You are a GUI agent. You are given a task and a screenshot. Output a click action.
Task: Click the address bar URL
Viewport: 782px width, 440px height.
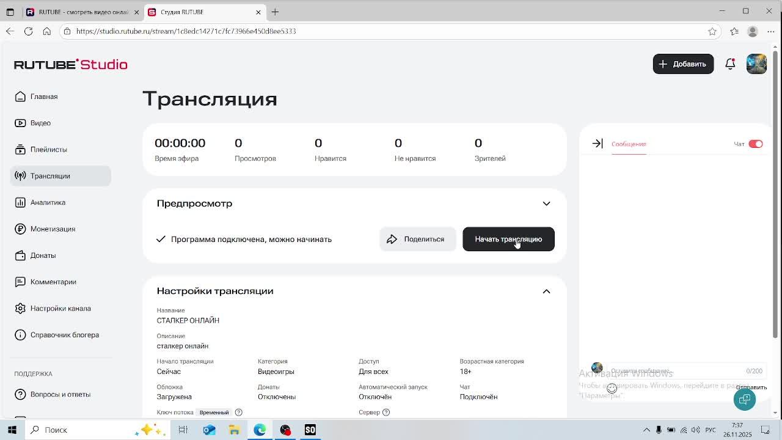186,31
